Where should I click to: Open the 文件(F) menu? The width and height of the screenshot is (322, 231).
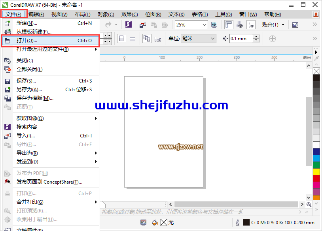[x=13, y=14]
